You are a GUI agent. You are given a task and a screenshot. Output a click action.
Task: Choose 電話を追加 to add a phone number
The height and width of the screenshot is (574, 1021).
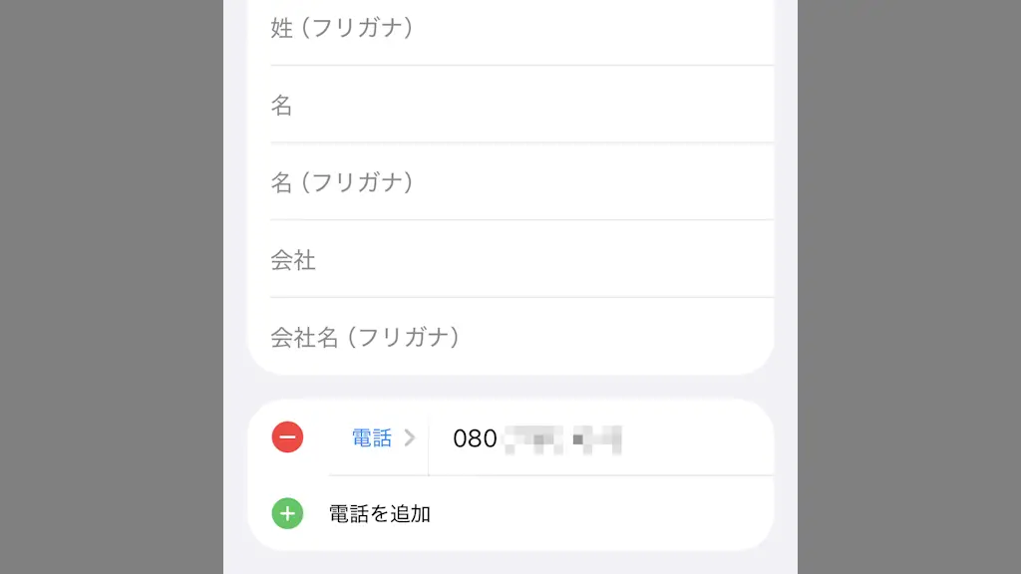click(379, 513)
